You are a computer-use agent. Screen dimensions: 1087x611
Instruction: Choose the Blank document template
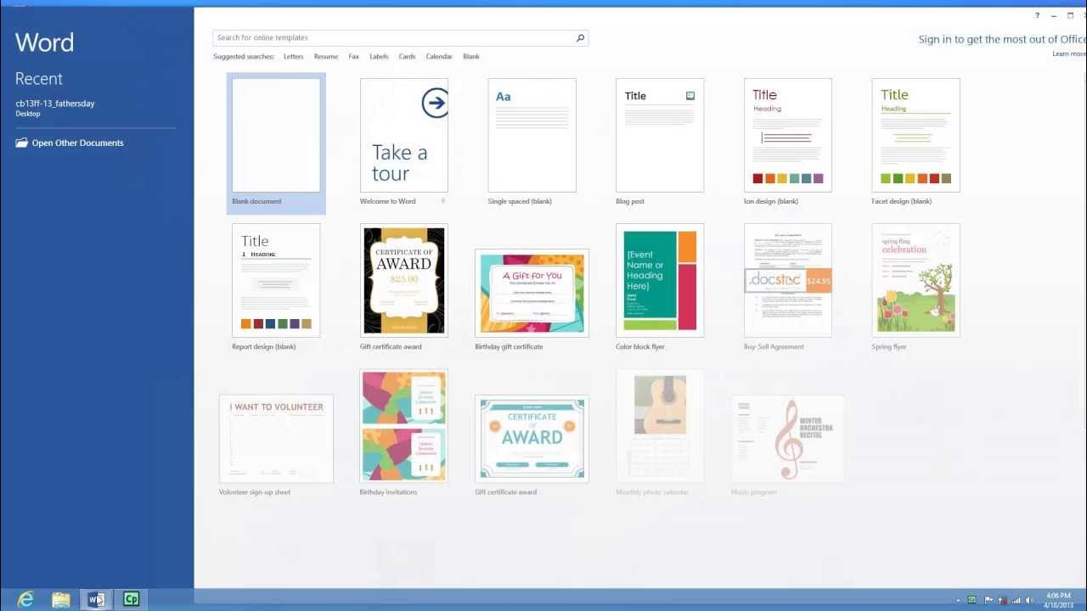click(276, 143)
